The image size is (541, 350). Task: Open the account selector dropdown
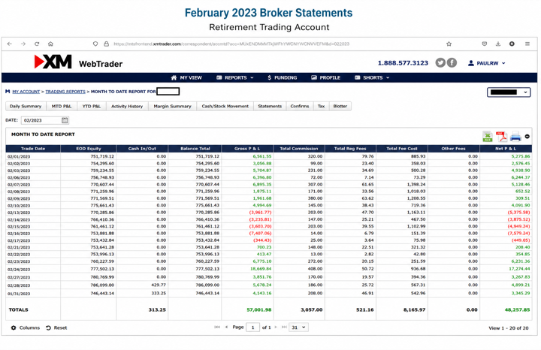tap(509, 92)
